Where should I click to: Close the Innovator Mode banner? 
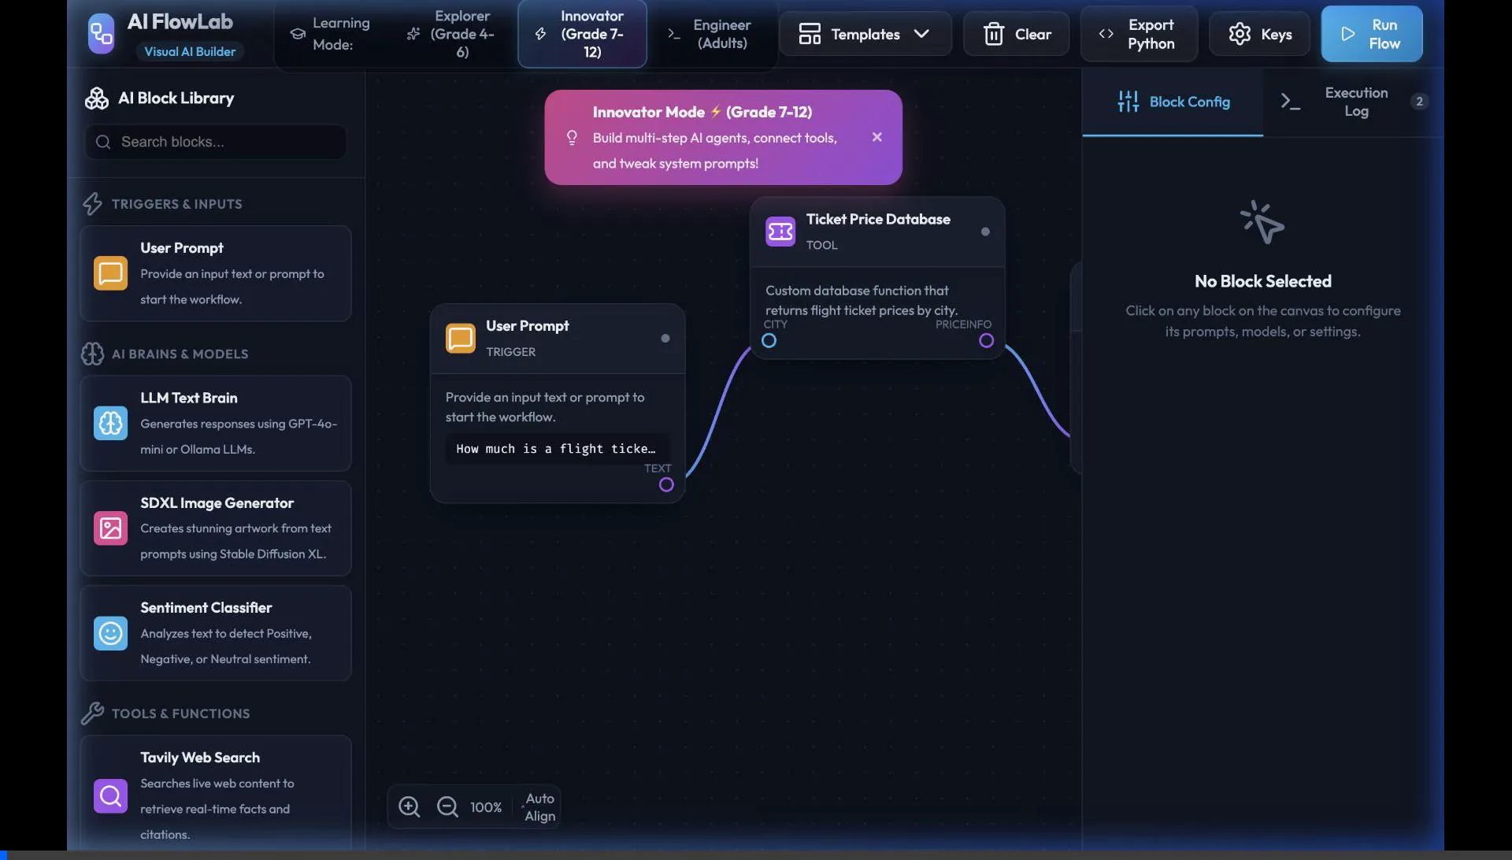click(x=876, y=137)
